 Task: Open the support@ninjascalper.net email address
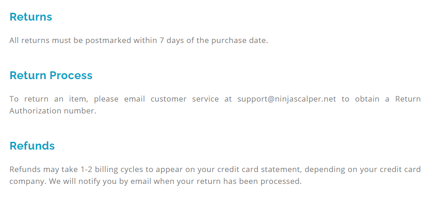point(286,99)
